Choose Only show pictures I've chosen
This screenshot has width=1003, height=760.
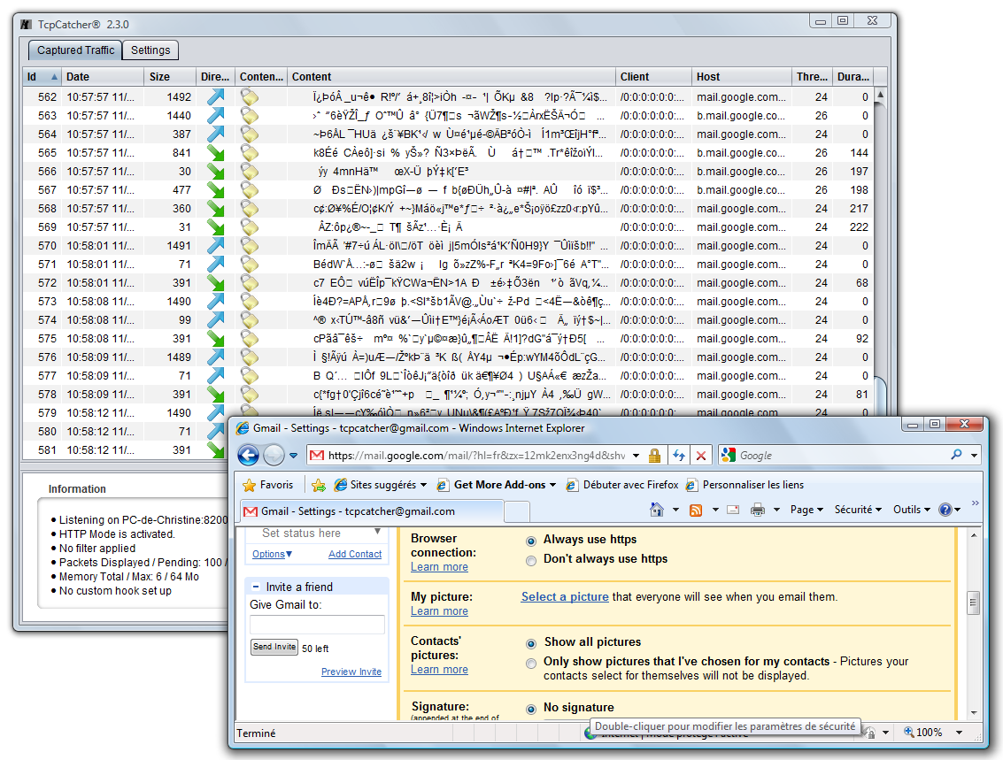click(x=531, y=663)
